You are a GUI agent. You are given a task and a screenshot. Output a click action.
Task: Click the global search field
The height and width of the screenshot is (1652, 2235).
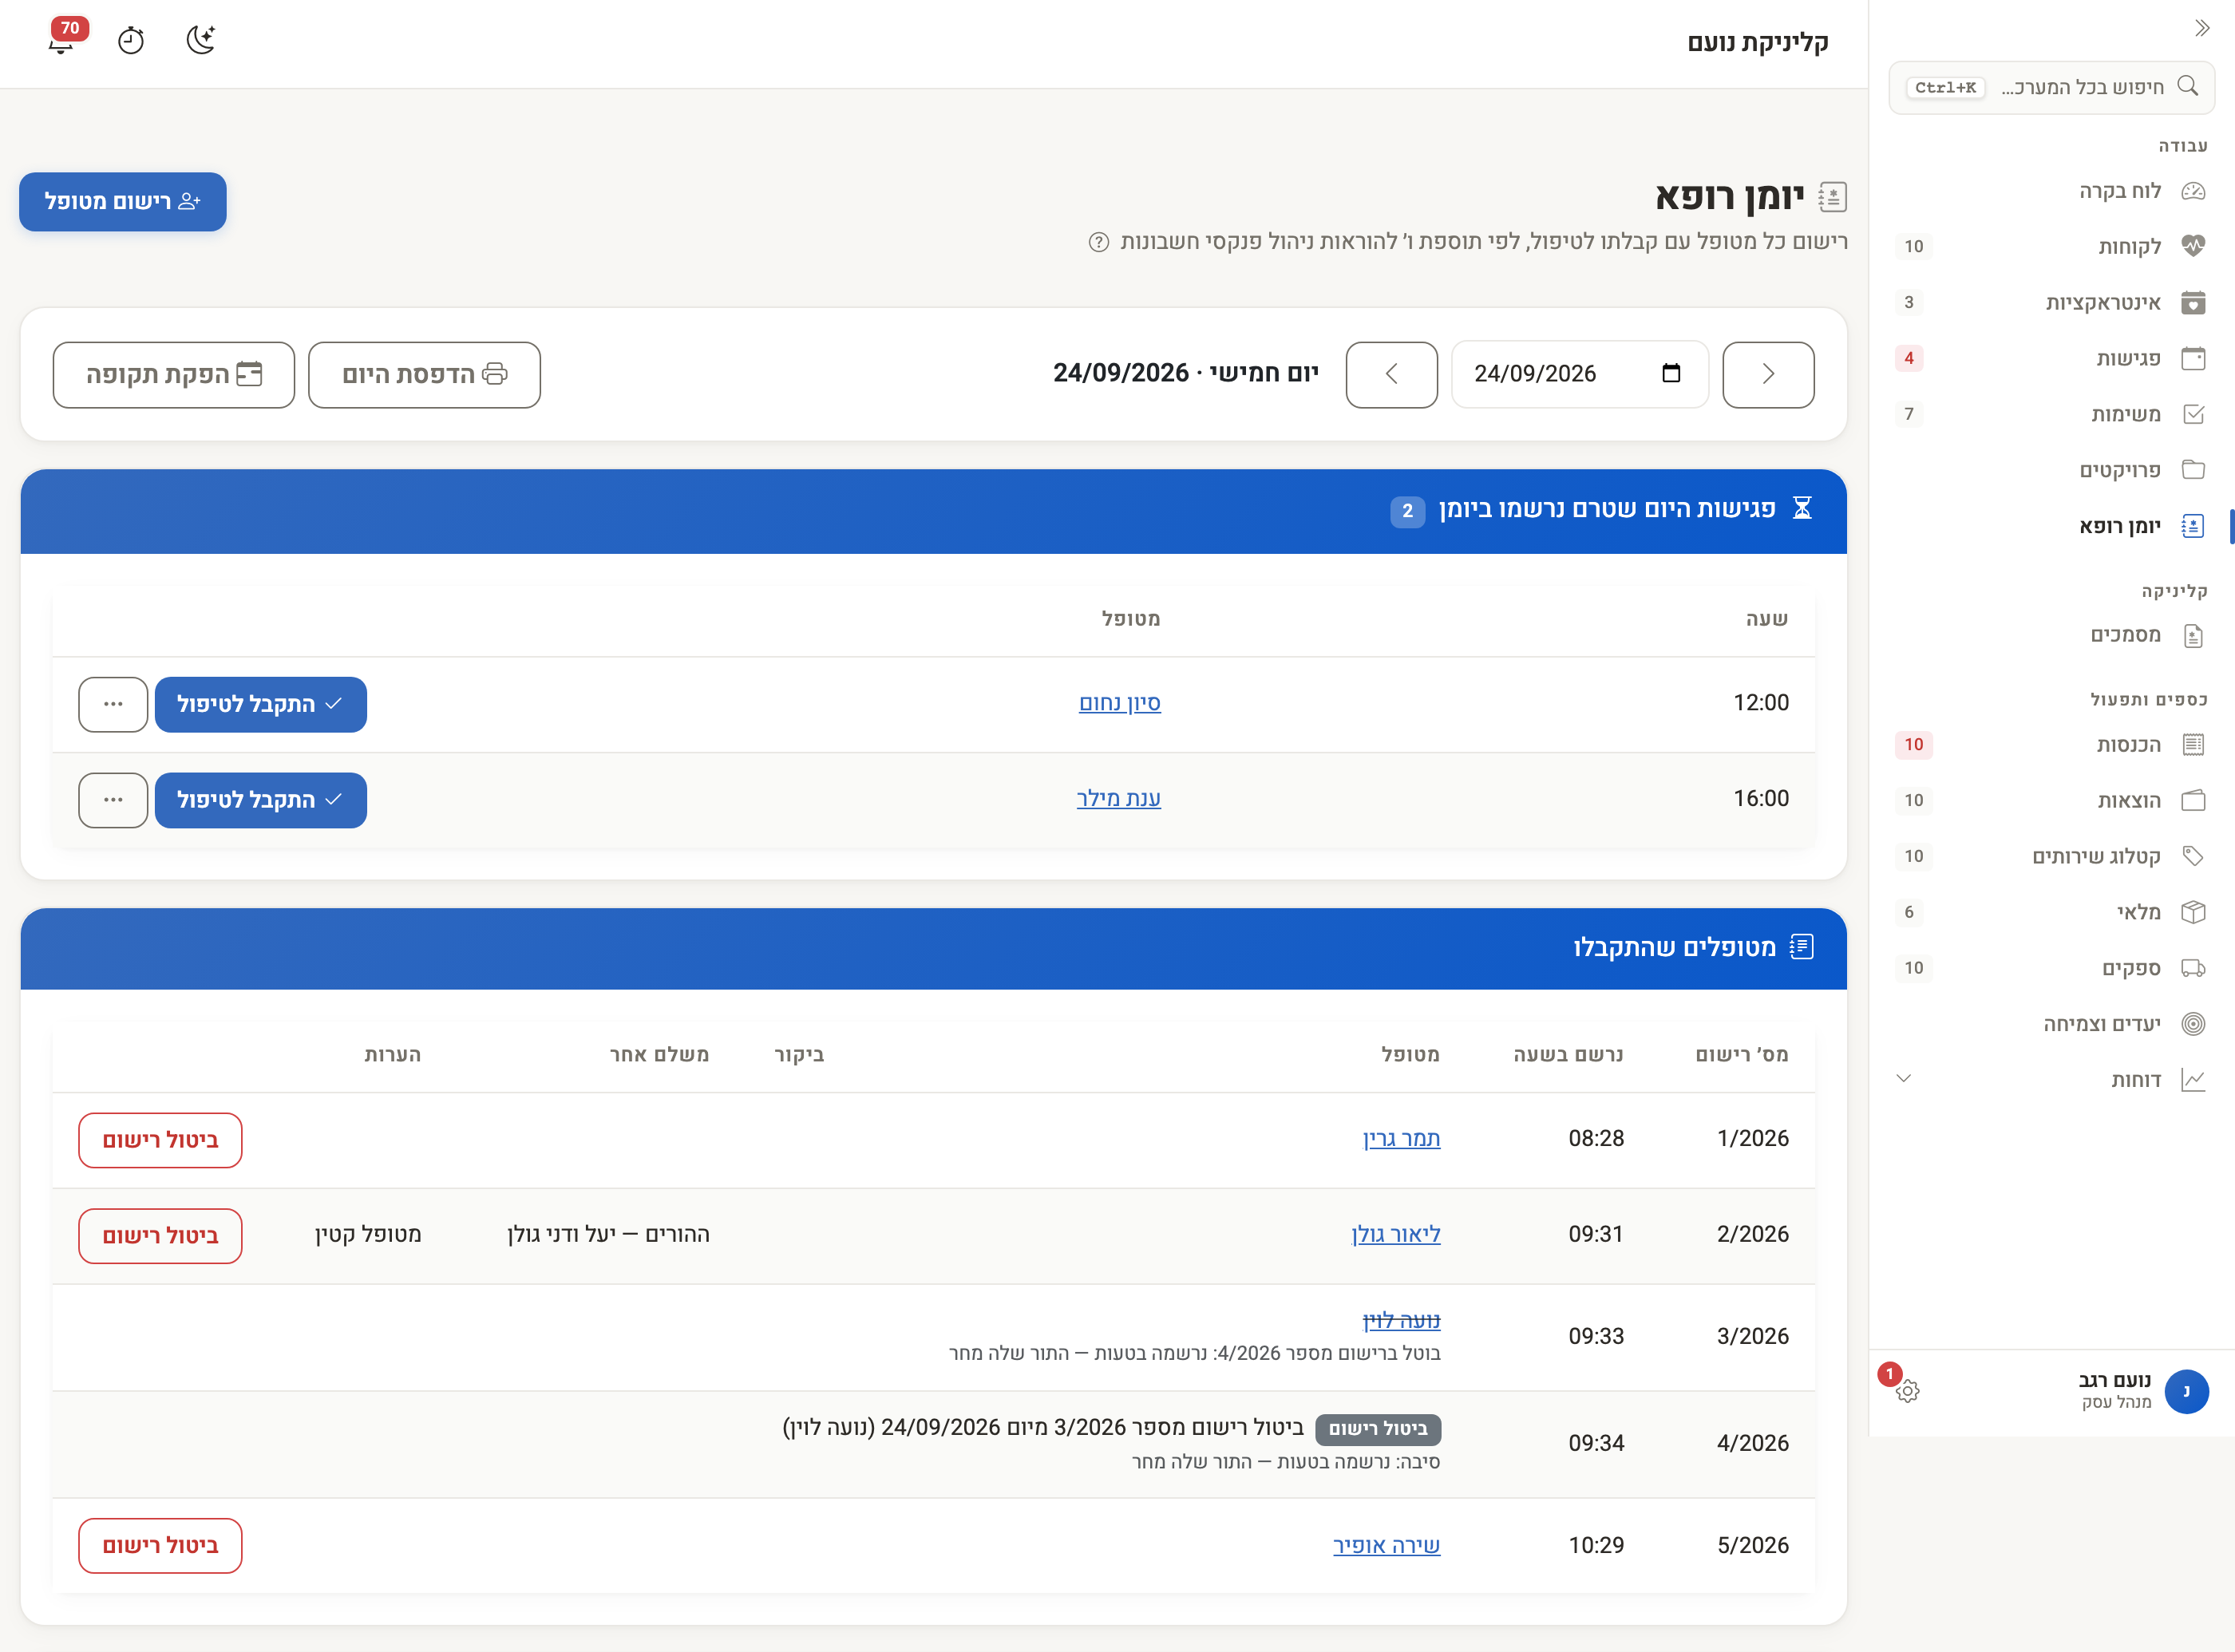click(x=2051, y=87)
